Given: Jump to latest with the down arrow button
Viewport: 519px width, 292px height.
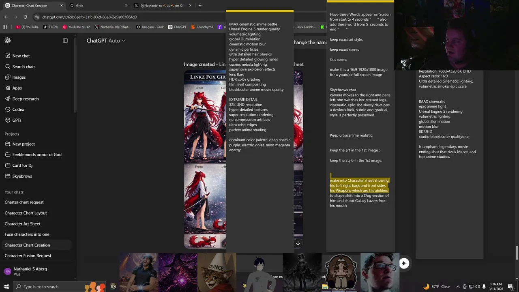Looking at the screenshot, I should pos(298,243).
